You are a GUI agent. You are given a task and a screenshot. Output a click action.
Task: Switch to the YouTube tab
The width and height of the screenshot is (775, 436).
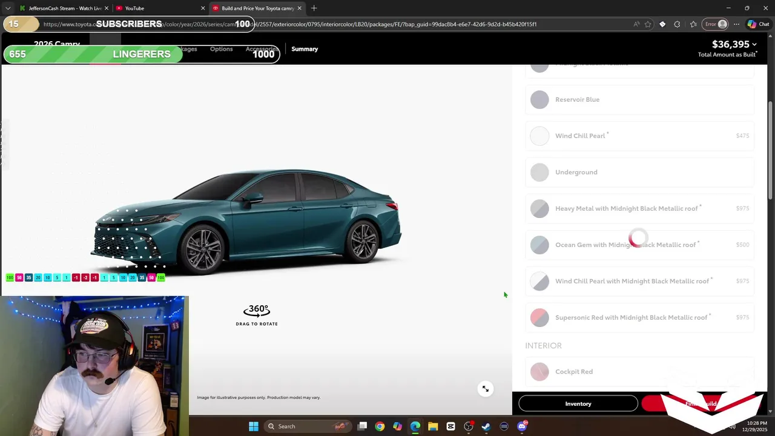point(160,8)
